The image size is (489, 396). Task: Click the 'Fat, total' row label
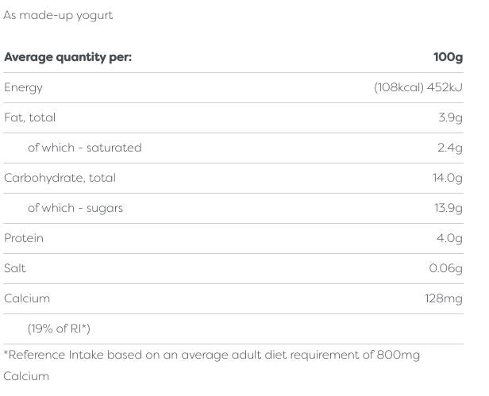point(29,117)
